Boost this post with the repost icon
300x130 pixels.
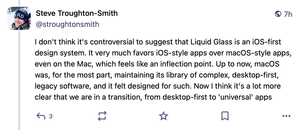[102, 116]
